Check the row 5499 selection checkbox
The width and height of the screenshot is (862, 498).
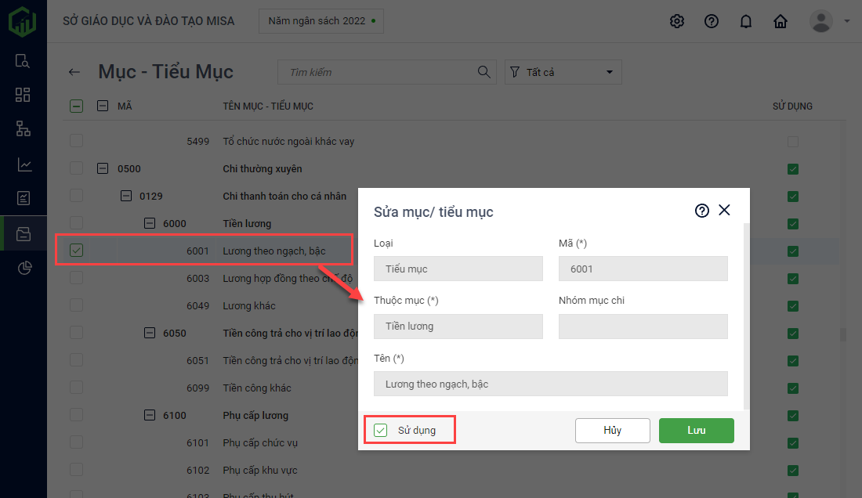click(x=76, y=142)
